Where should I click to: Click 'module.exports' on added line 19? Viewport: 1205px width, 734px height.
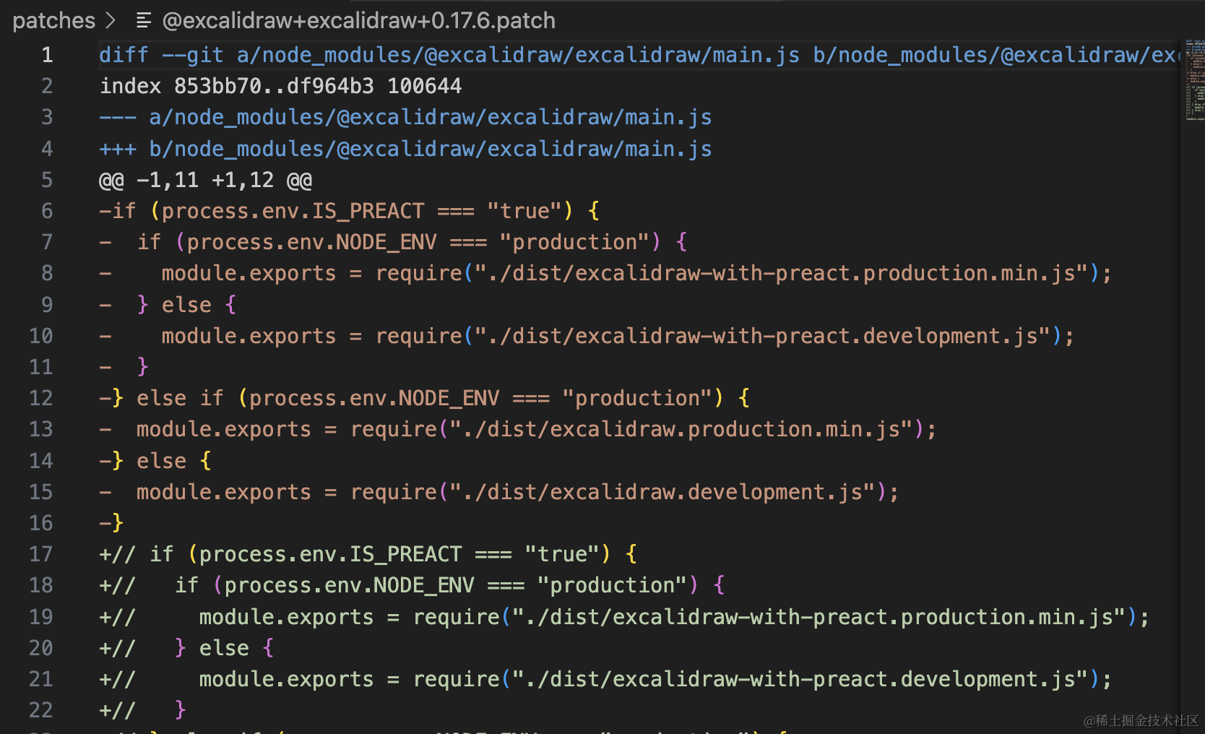click(x=287, y=617)
